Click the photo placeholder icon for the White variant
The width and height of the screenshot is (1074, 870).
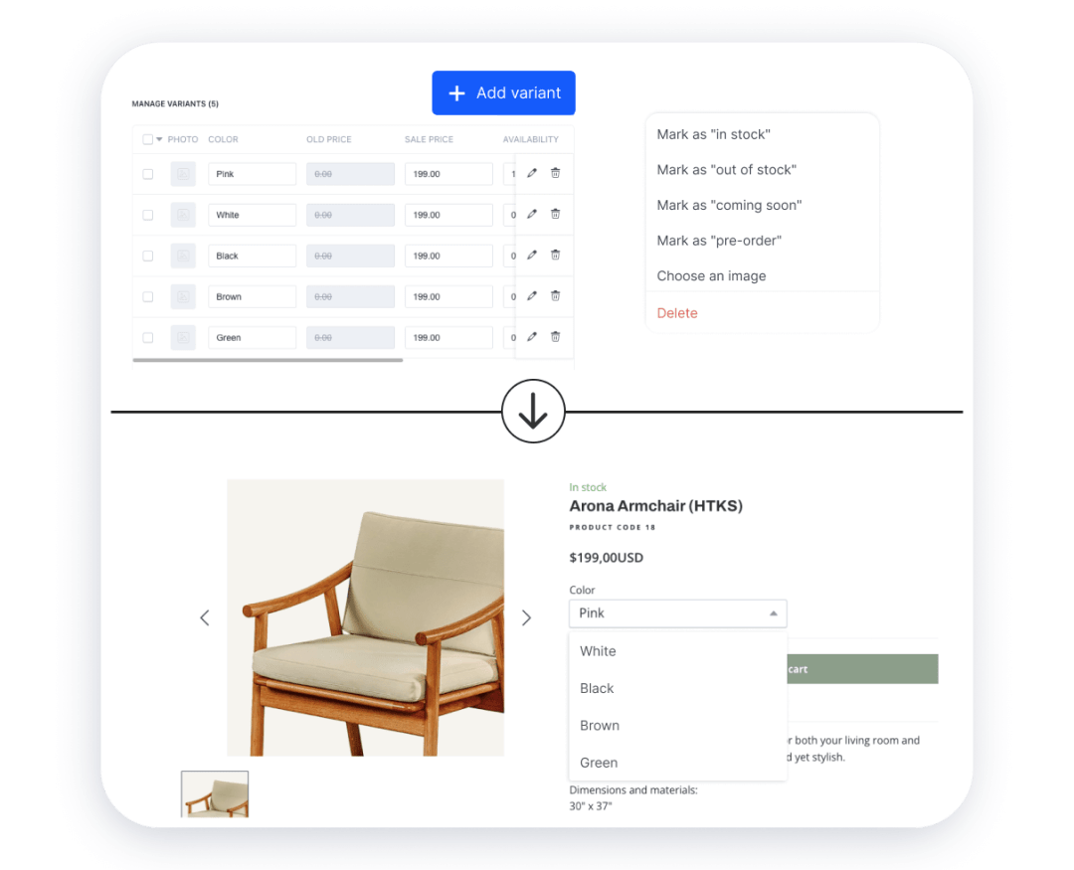click(183, 215)
